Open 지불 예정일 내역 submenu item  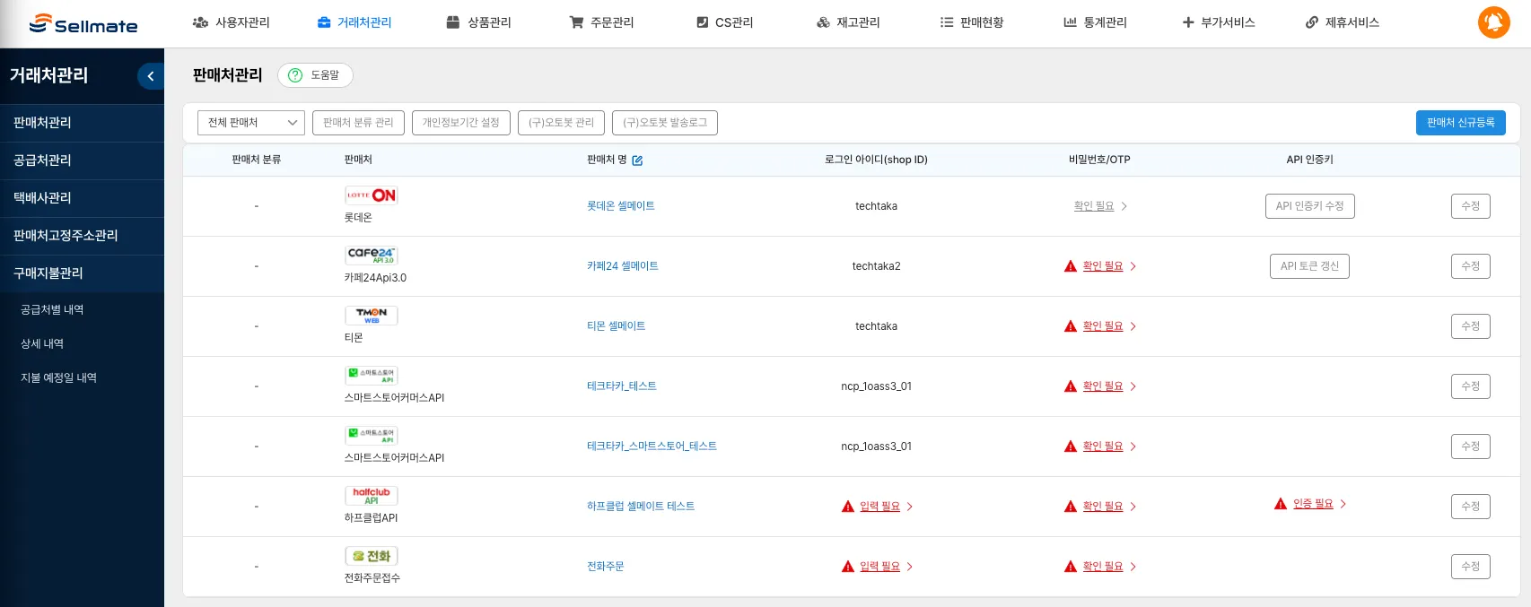[x=58, y=377]
